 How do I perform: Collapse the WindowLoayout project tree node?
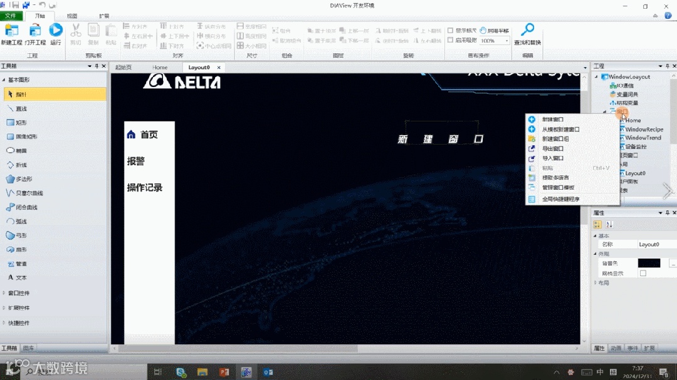[597, 77]
